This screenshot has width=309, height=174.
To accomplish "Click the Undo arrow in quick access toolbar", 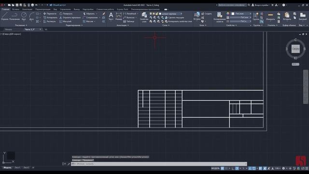I will click(37, 5).
